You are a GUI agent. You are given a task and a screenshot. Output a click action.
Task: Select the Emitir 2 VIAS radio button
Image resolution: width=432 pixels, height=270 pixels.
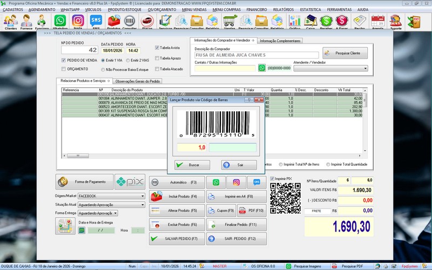click(x=127, y=60)
